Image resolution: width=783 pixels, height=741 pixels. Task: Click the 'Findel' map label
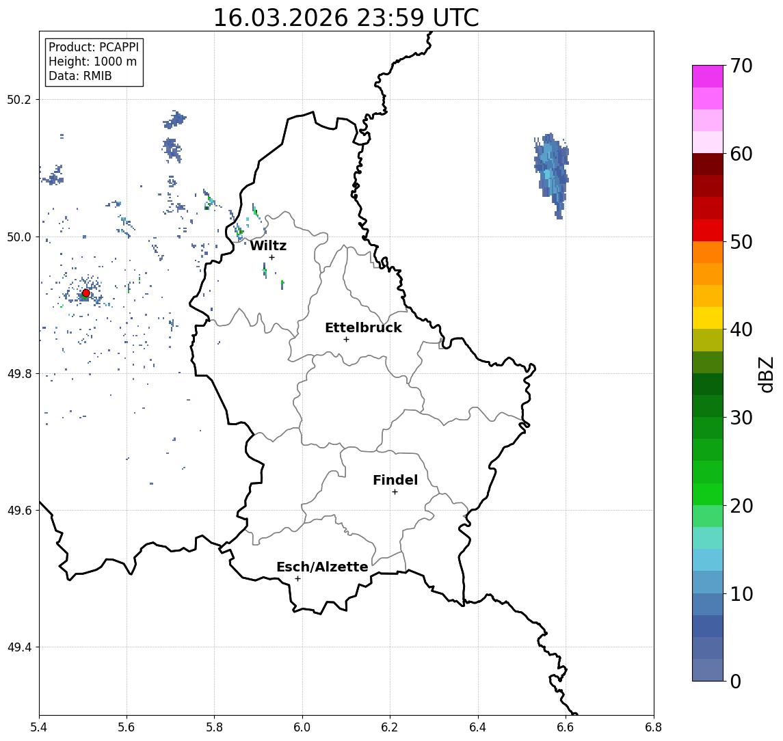click(395, 480)
